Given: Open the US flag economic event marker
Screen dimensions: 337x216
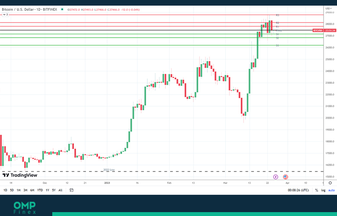Looking at the screenshot, I should click(x=286, y=177).
